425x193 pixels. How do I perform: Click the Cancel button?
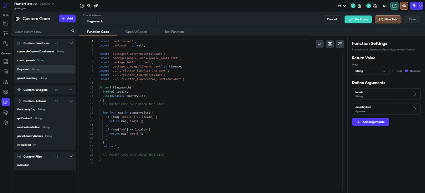click(x=332, y=19)
